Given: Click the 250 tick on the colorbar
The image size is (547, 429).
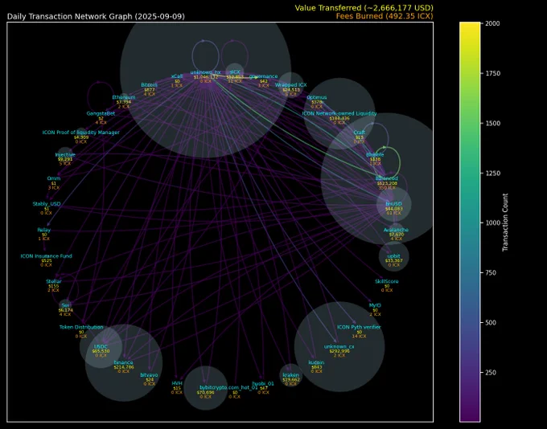Looking at the screenshot, I should point(491,372).
